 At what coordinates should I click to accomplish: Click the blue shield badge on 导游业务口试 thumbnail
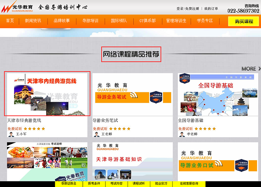[242, 165]
